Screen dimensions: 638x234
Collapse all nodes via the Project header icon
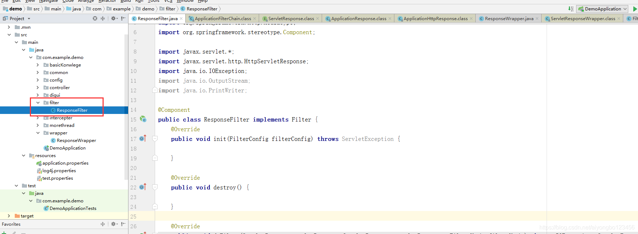103,18
